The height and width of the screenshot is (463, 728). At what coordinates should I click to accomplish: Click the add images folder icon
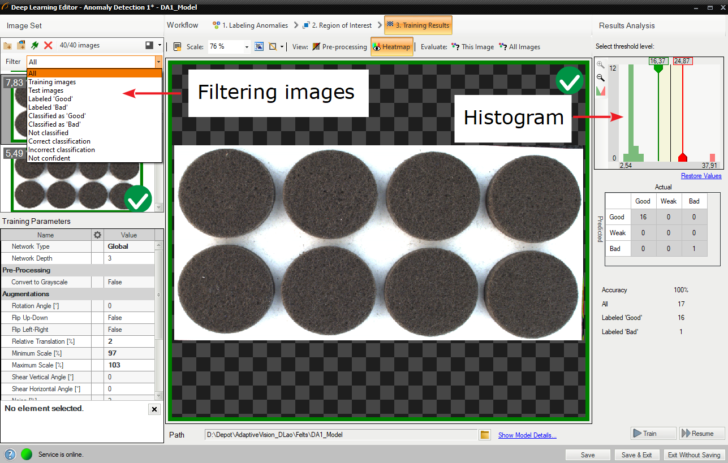(x=8, y=45)
